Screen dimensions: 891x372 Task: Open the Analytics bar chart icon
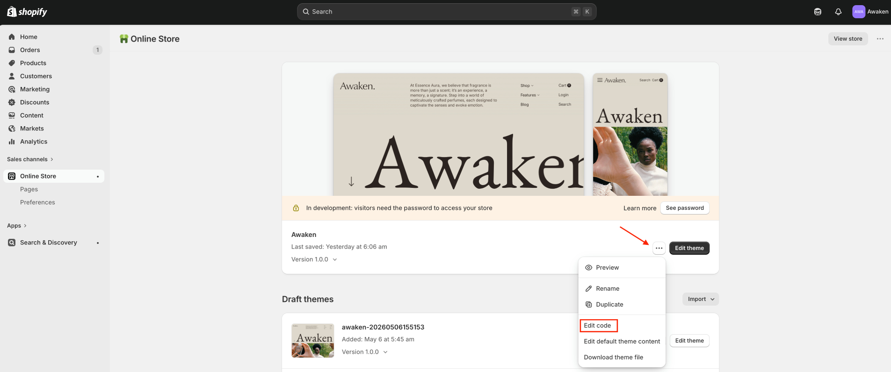[x=12, y=142]
